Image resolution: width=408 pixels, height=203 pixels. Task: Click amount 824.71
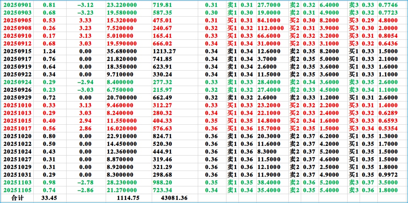click(162, 136)
